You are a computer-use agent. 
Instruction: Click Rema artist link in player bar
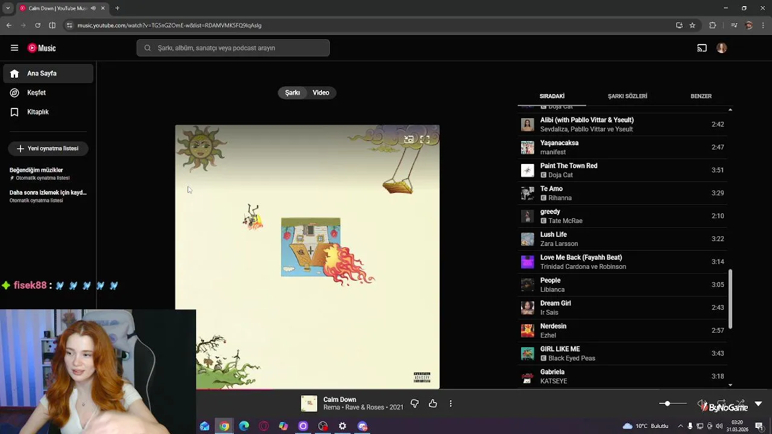pos(332,407)
